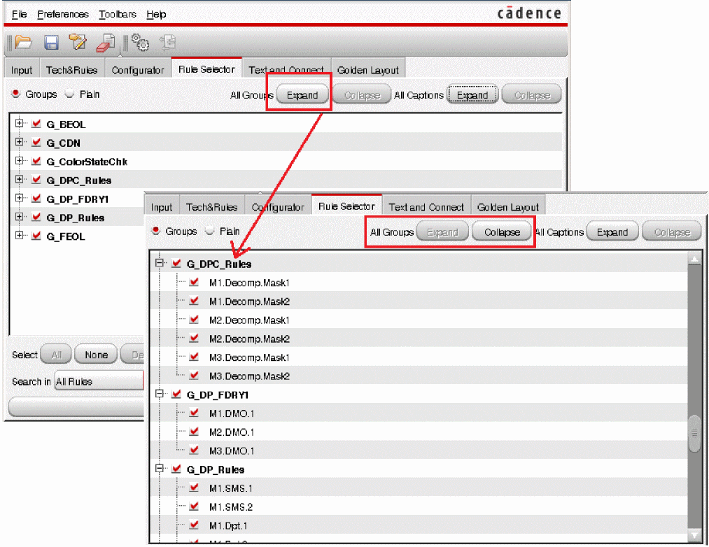
Task: Click All Groups Expand button in back window
Action: (x=302, y=95)
